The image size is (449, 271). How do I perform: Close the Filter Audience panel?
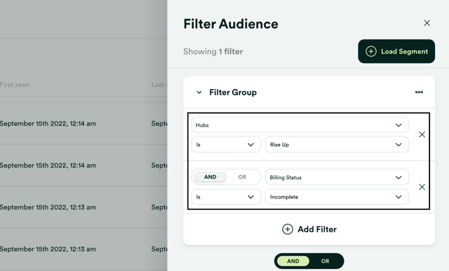tap(427, 23)
